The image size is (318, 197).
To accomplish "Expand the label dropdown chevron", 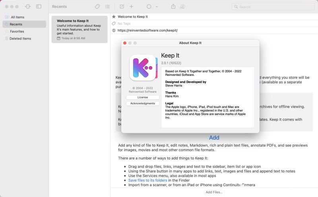I will (157, 7).
